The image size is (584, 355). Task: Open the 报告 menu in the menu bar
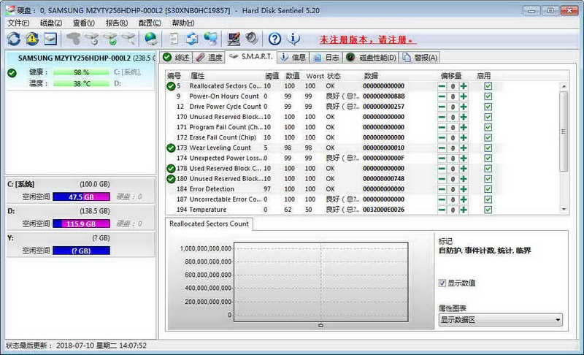point(117,23)
